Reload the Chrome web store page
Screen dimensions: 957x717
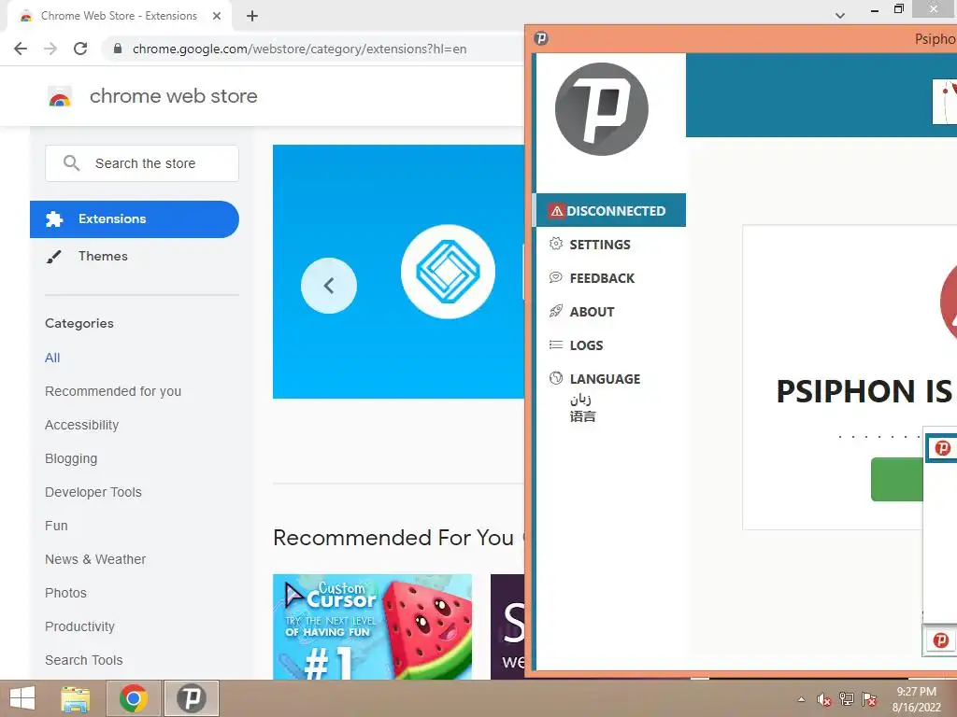(80, 49)
